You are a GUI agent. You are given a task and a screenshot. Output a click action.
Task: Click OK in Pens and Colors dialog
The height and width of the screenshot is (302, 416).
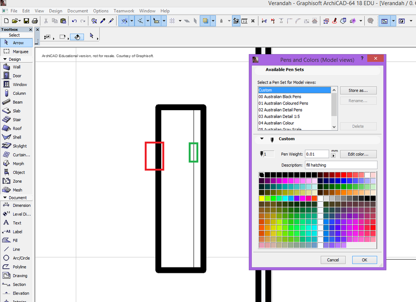(x=364, y=260)
